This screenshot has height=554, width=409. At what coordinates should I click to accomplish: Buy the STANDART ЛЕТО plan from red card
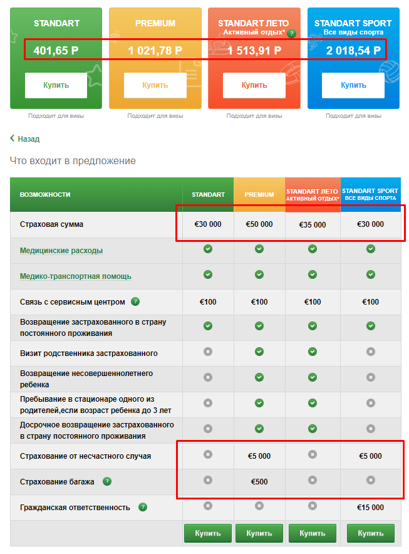click(x=254, y=85)
